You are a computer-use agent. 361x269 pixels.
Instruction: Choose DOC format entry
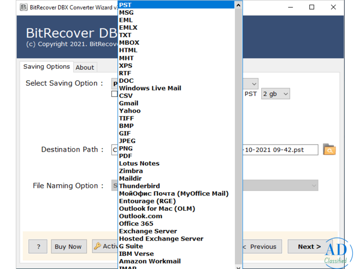176,81
